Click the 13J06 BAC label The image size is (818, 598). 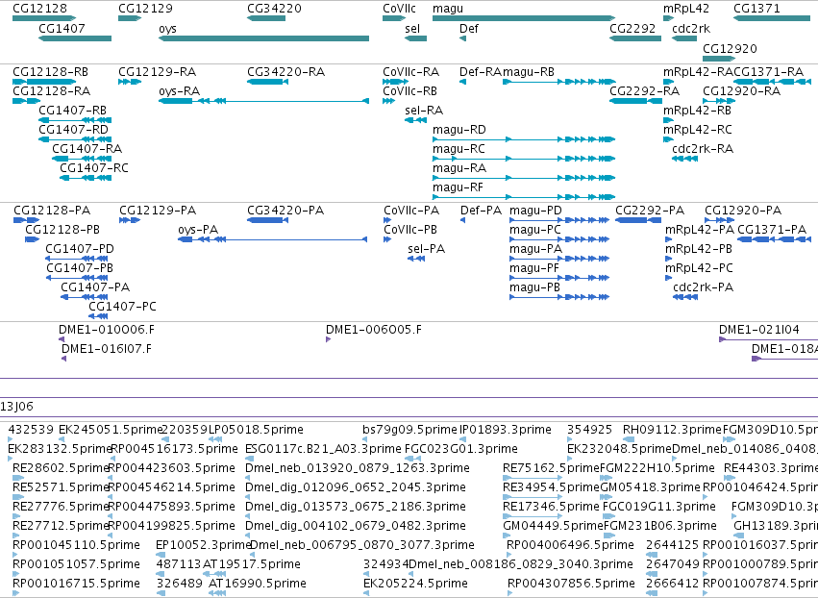click(x=16, y=407)
